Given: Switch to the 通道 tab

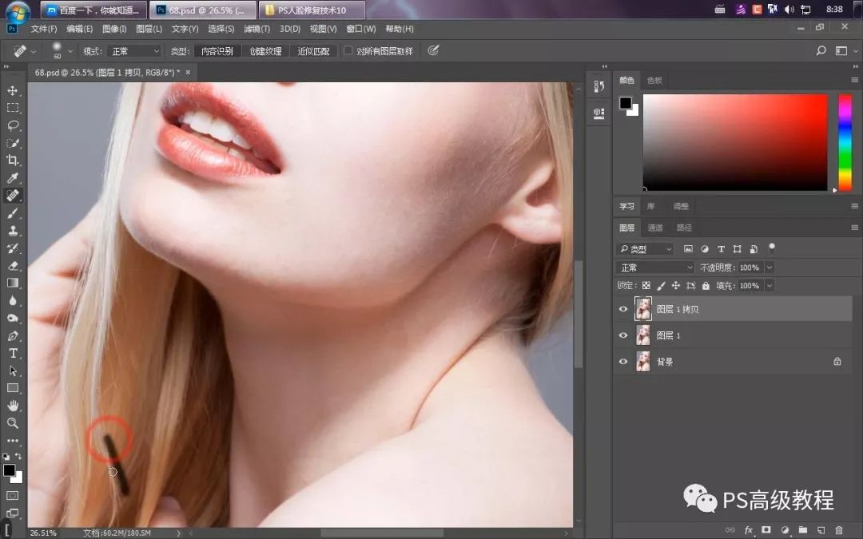Looking at the screenshot, I should tap(655, 228).
